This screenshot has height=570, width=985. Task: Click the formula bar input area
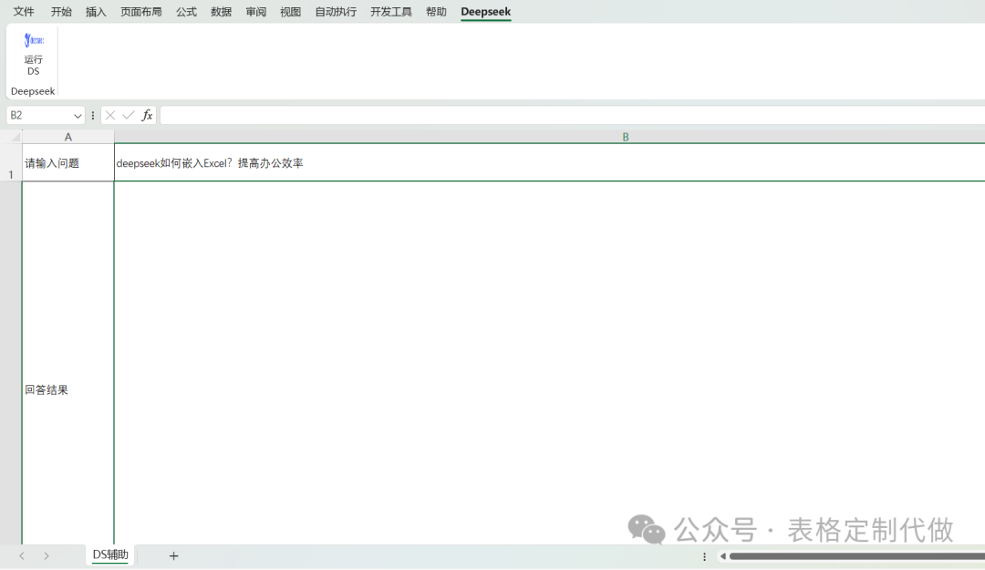(572, 115)
